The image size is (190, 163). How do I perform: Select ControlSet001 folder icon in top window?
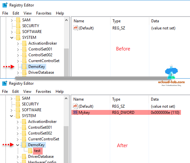[25, 49]
